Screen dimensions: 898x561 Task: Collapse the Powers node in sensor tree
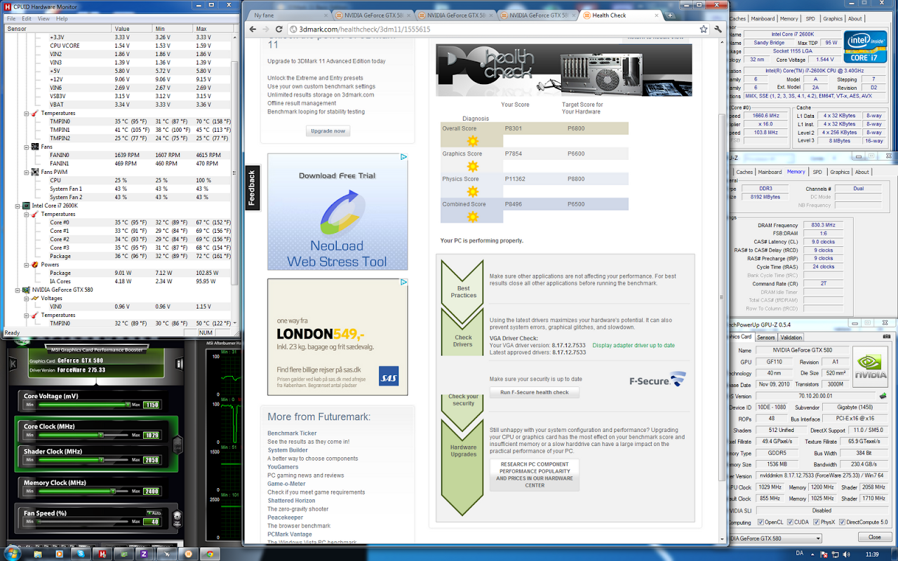click(x=26, y=264)
